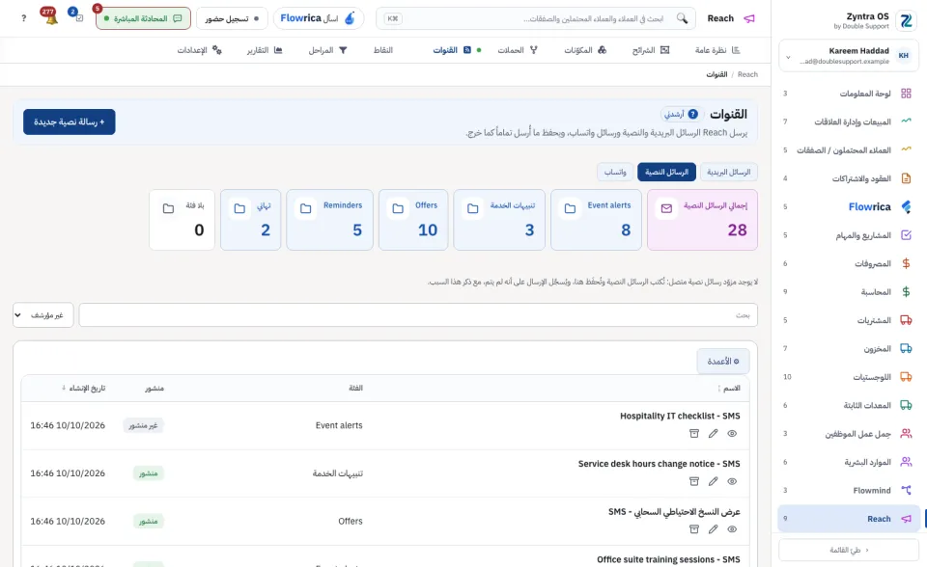Open المخزون in the sidebar
927x567 pixels.
pos(848,348)
